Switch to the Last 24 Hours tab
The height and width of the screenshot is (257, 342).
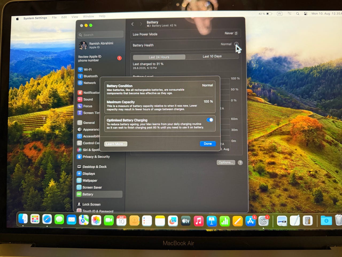159,57
